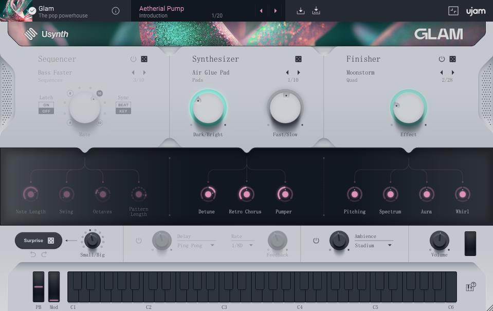Toggle the Ambience power button

316,241
